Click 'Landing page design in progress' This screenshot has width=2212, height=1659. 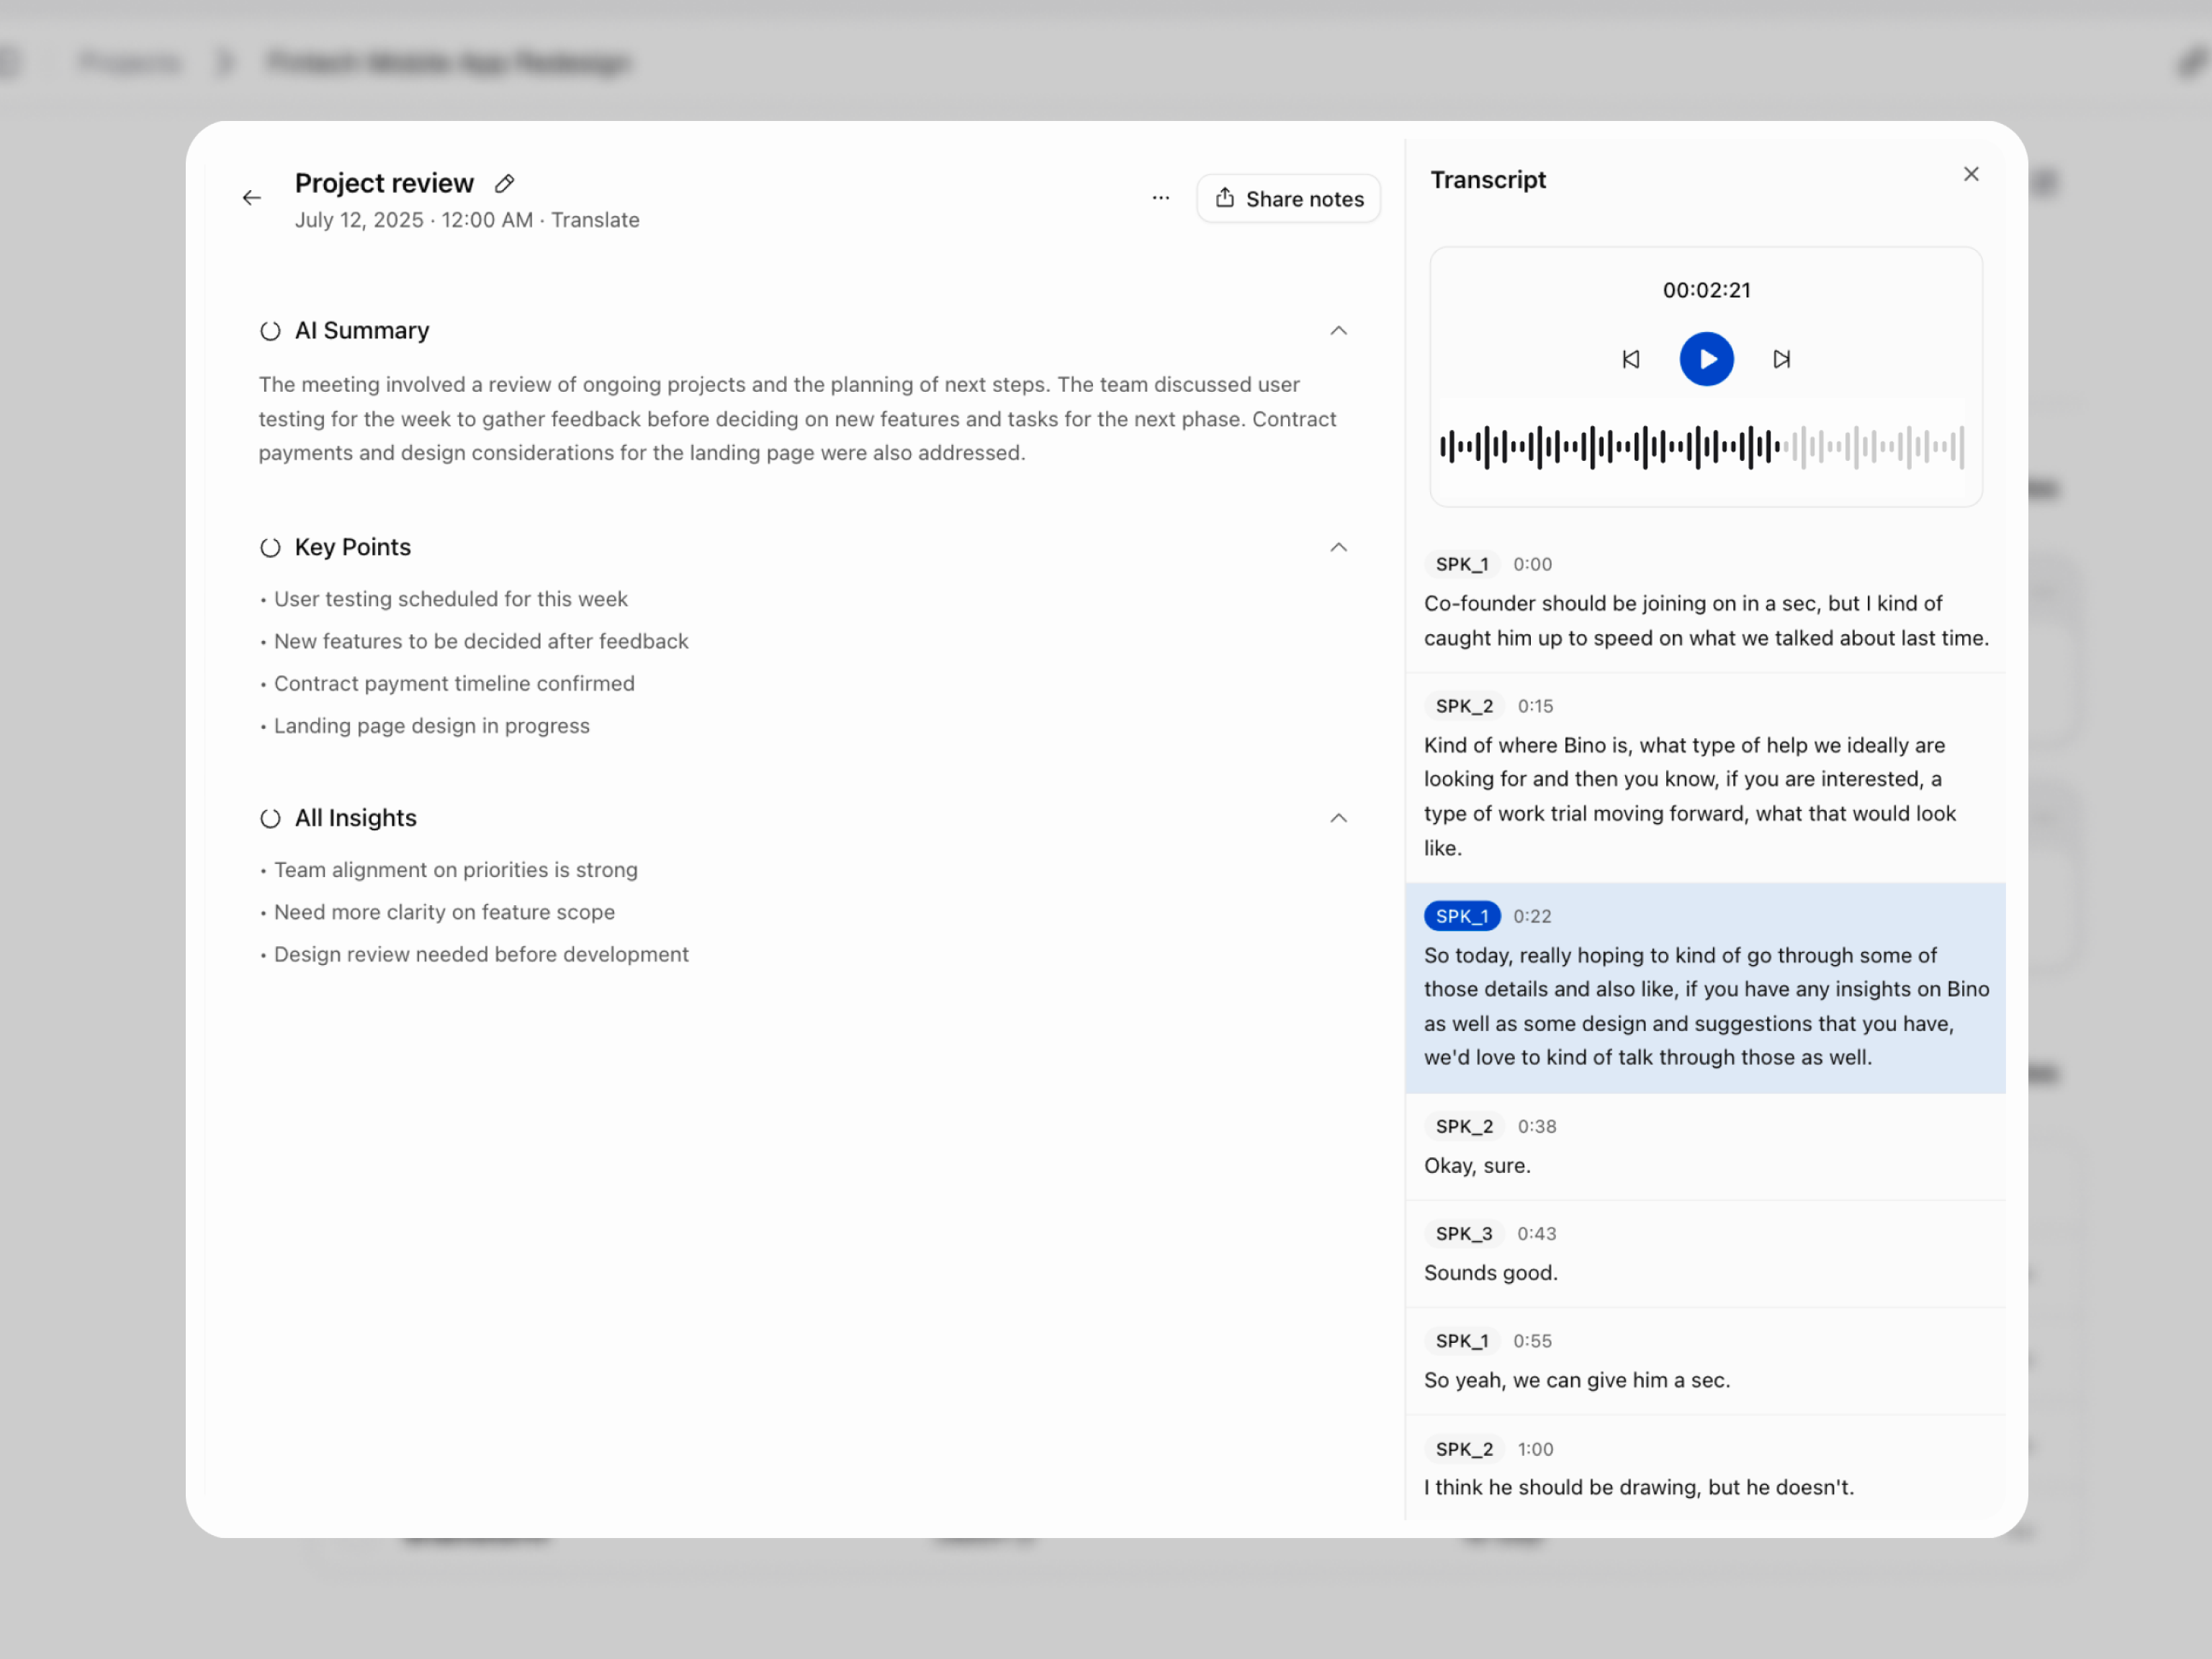(x=431, y=726)
